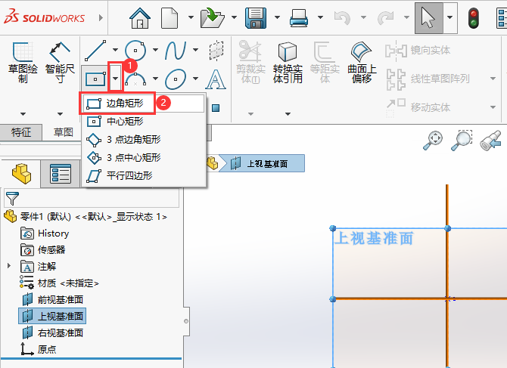Select 传感器 in the feature tree
The height and width of the screenshot is (368, 507).
click(43, 250)
